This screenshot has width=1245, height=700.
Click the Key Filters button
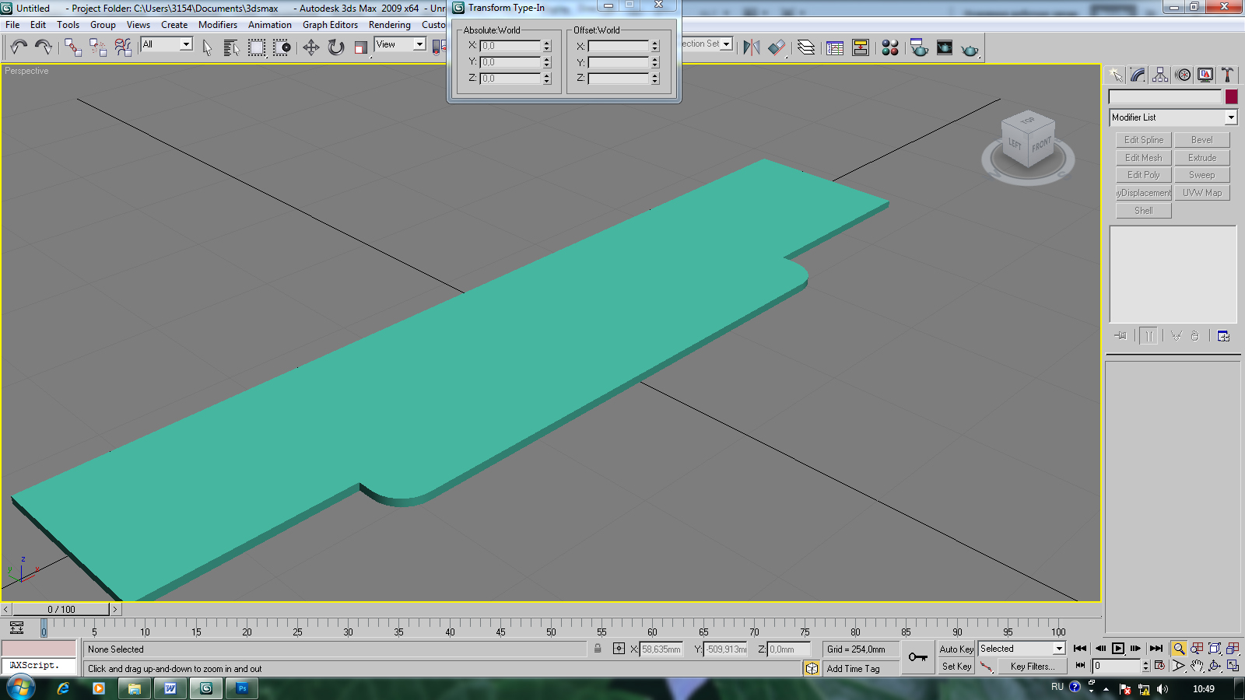click(1032, 667)
